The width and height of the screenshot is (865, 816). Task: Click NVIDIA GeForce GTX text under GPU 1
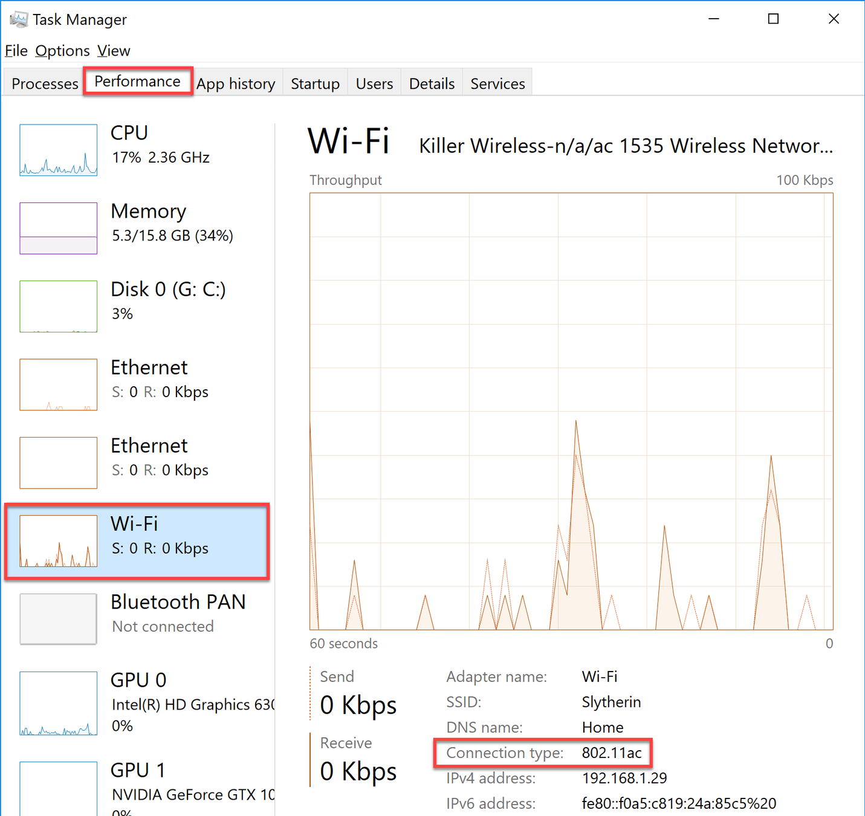click(193, 795)
